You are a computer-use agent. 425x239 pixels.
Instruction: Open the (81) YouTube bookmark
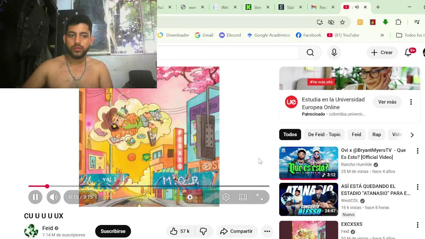343,35
